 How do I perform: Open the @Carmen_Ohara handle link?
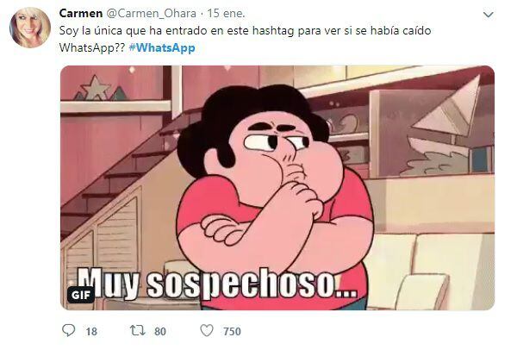click(151, 14)
